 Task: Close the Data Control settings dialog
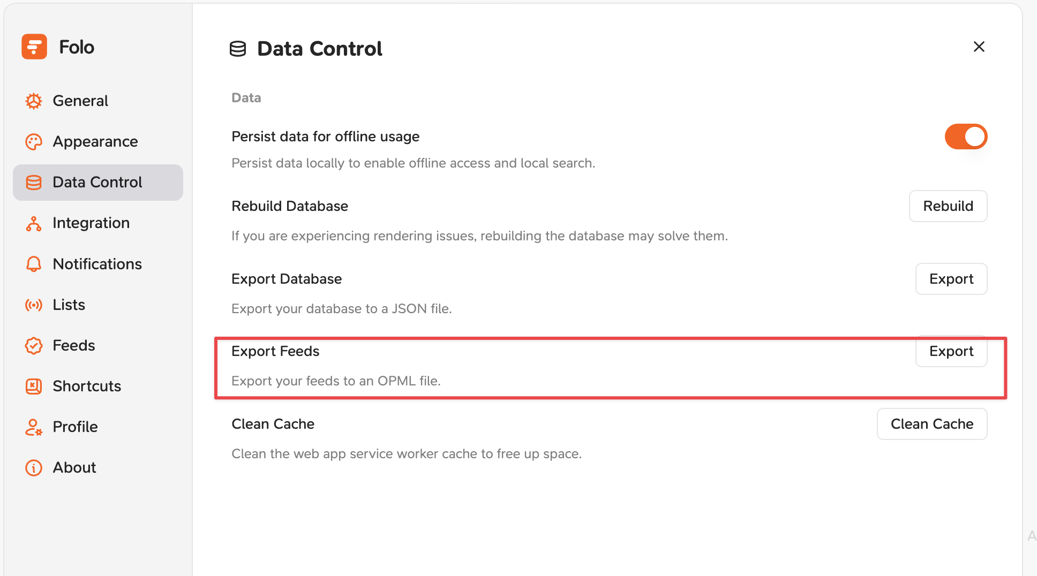979,47
